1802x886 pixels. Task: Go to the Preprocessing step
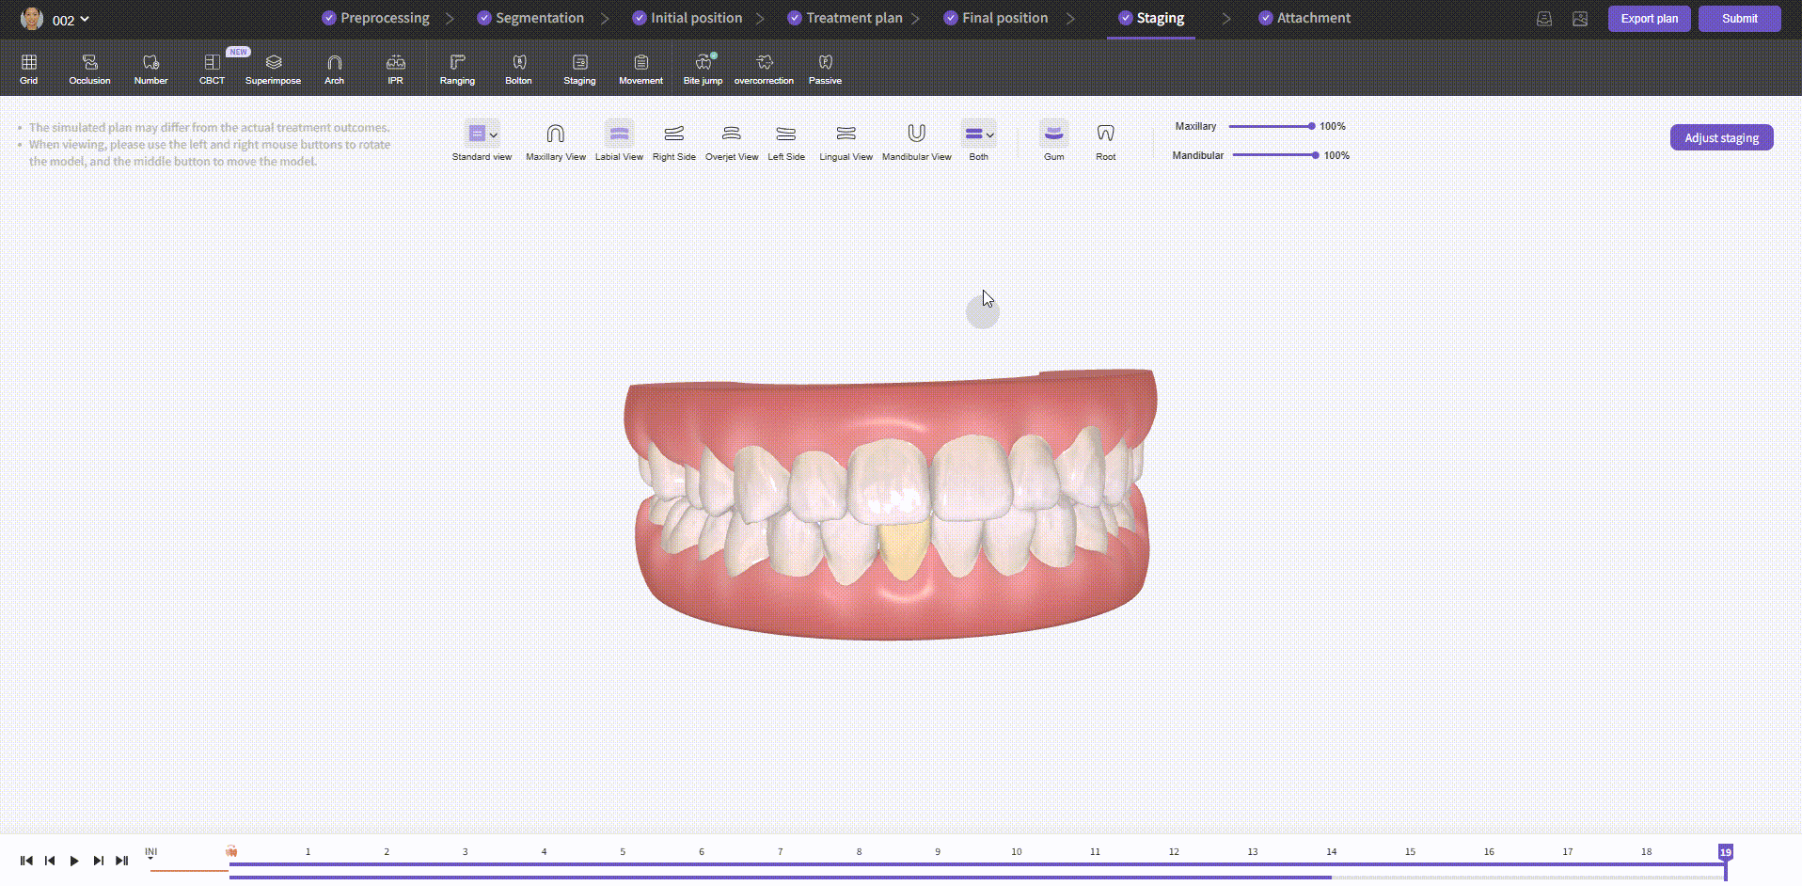coord(375,18)
